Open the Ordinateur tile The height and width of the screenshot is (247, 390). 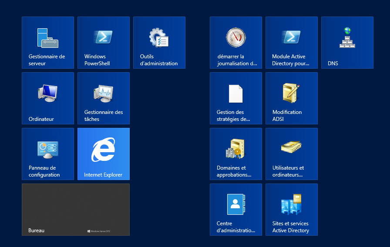(48, 98)
